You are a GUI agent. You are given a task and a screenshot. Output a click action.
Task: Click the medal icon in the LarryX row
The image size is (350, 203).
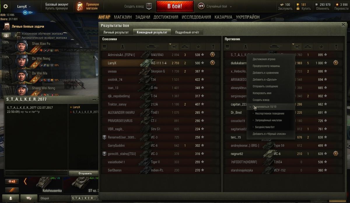(213, 63)
